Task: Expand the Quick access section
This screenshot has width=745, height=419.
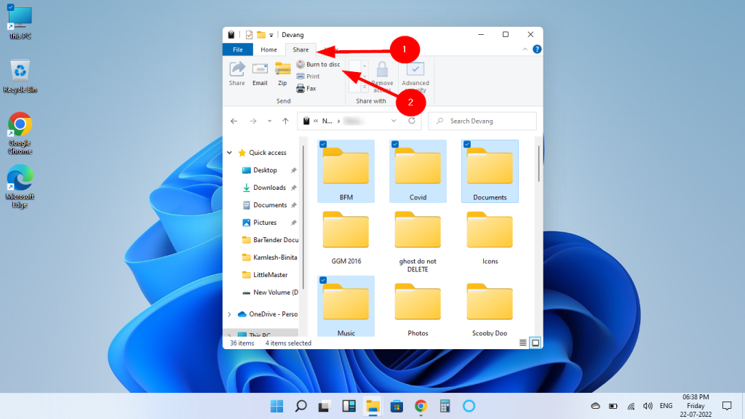Action: click(229, 152)
